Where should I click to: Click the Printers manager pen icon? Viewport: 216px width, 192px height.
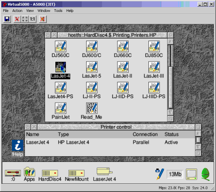pos(159,174)
